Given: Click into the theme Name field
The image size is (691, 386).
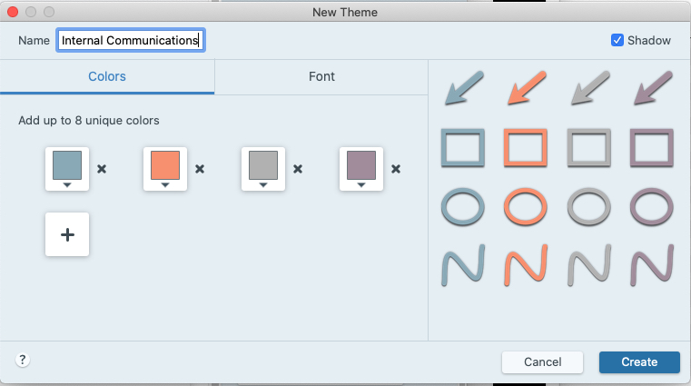Looking at the screenshot, I should click(131, 40).
